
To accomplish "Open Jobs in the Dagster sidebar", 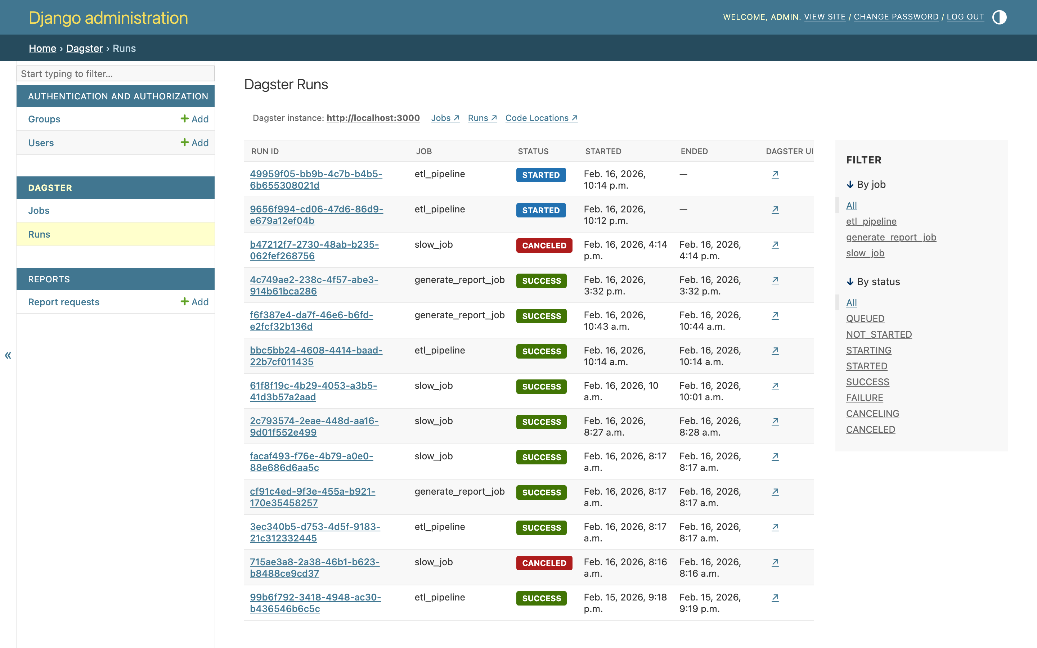I will click(39, 211).
